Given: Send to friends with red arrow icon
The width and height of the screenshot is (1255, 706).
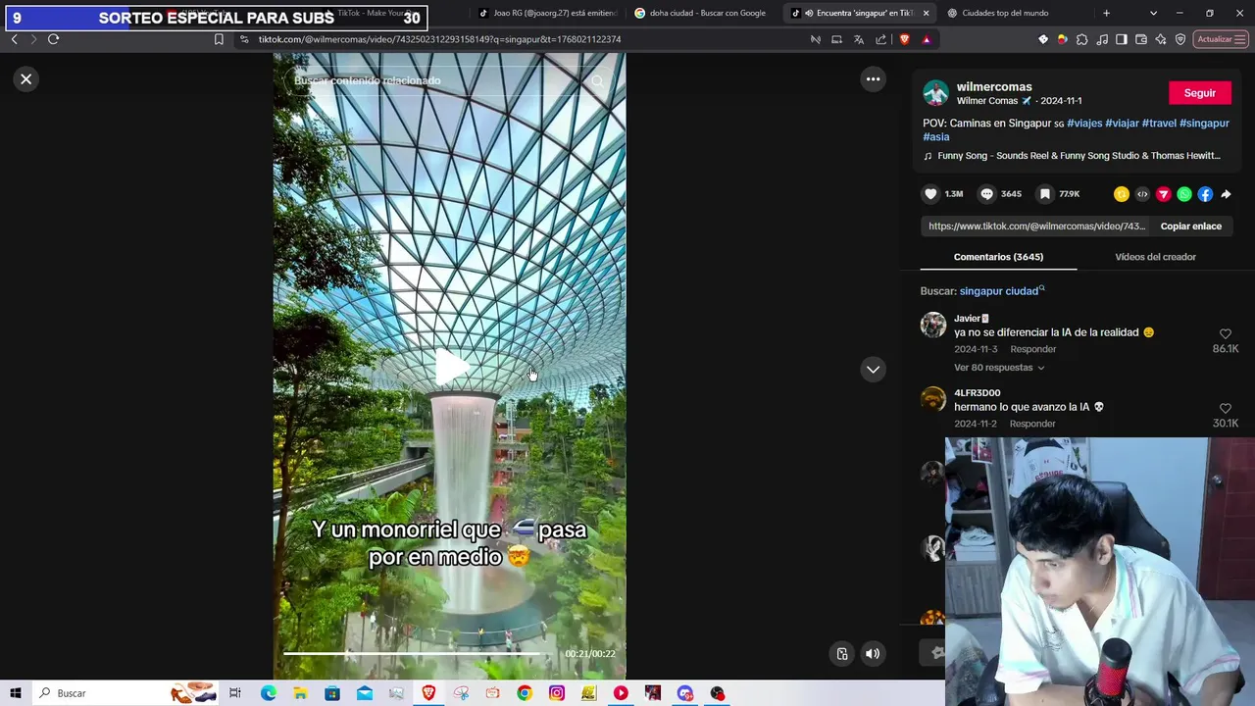Looking at the screenshot, I should pyautogui.click(x=1164, y=194).
